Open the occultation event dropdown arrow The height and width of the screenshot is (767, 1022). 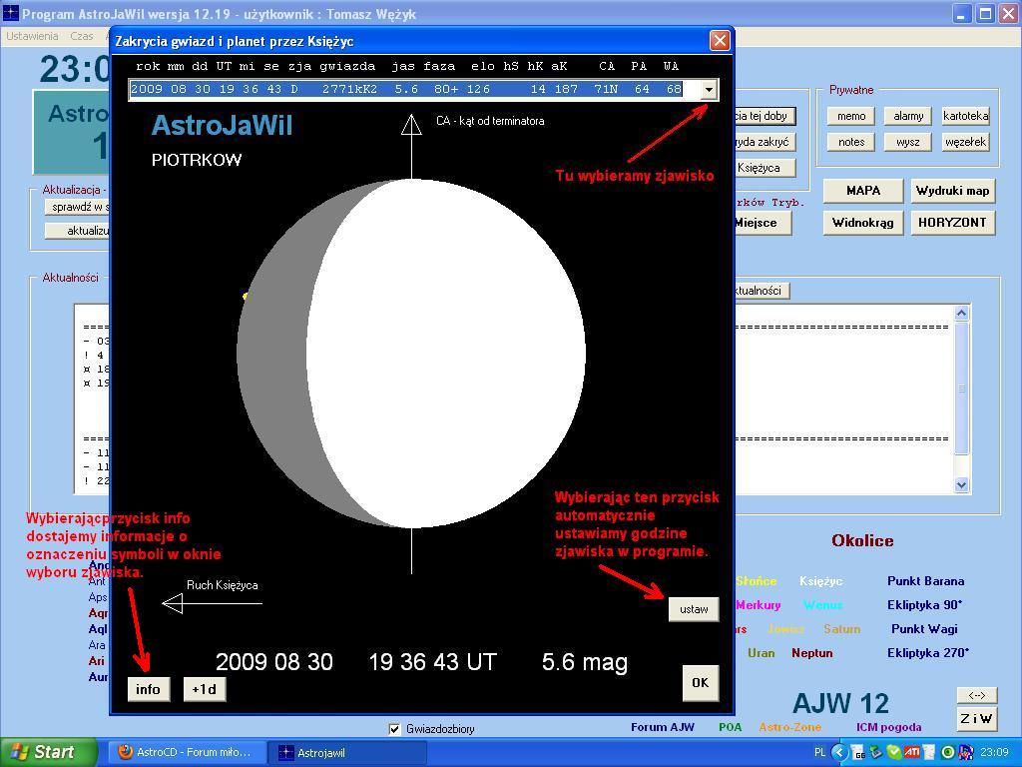click(x=709, y=89)
